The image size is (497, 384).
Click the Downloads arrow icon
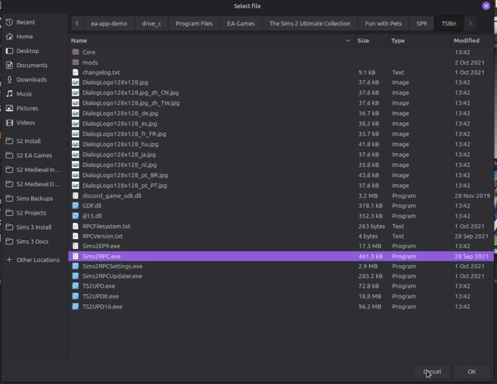[9, 80]
